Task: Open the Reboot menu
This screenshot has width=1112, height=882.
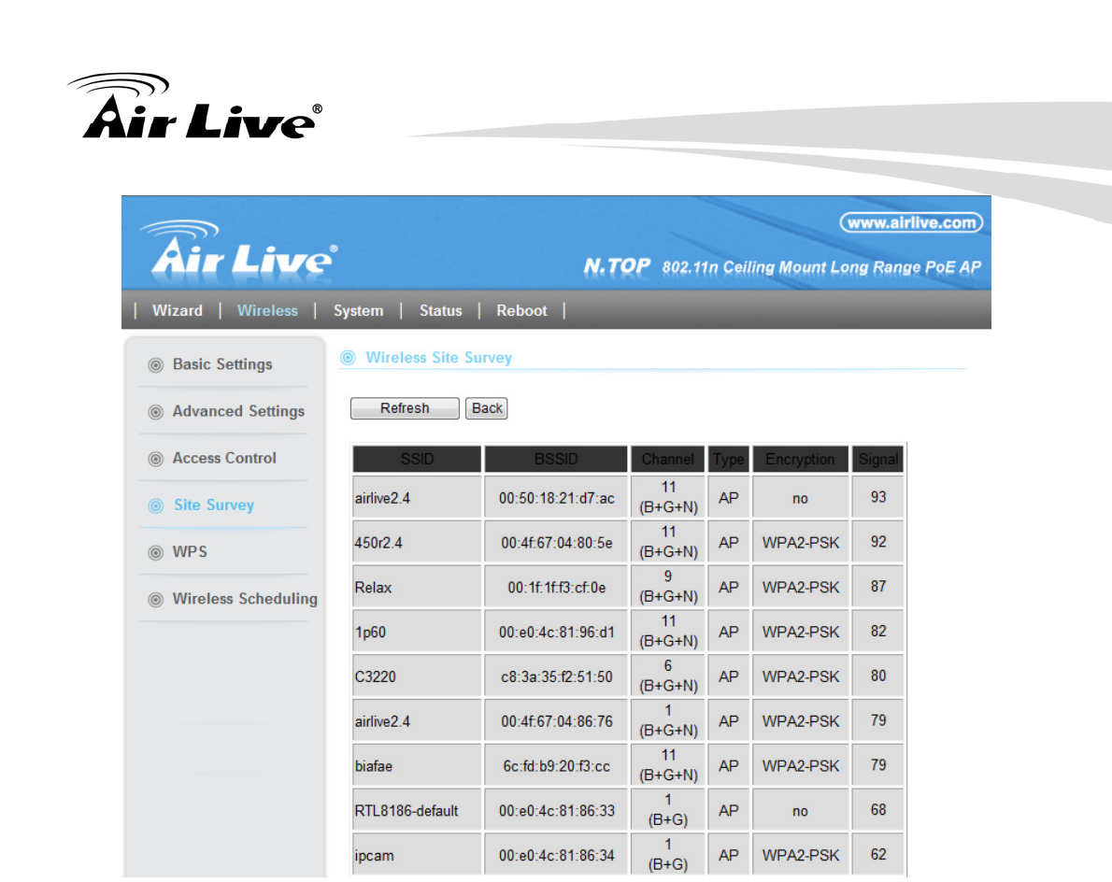Action: pos(521,310)
